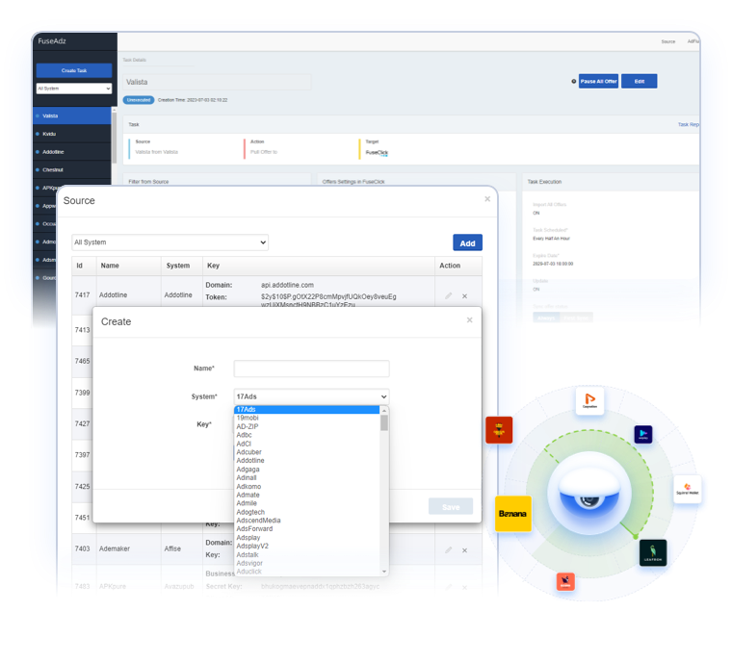Close the Create dialog
This screenshot has width=732, height=662.
coord(470,320)
